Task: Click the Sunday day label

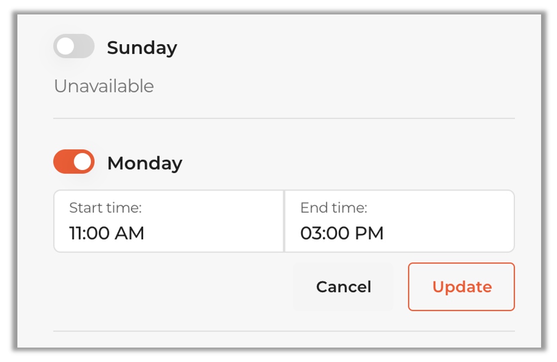Action: (x=142, y=48)
